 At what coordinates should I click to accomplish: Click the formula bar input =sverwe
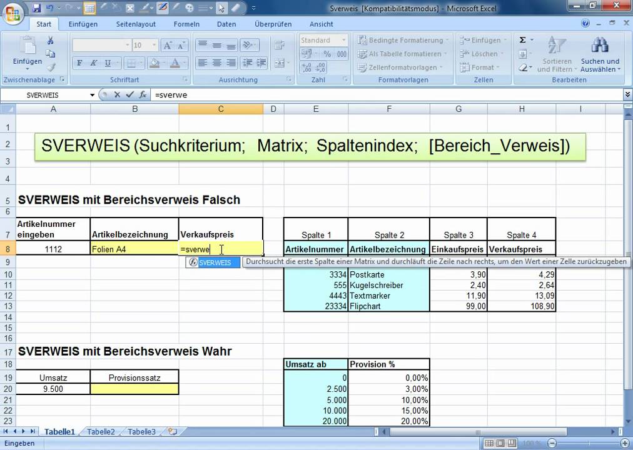387,95
